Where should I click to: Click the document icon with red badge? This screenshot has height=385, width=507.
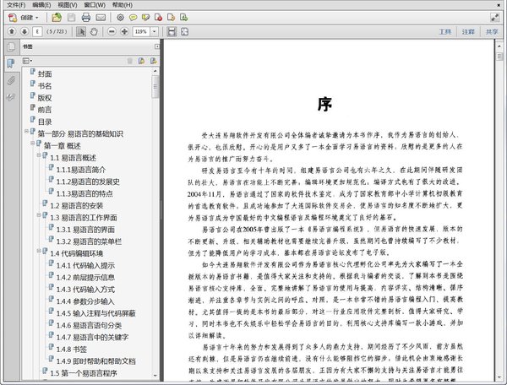[158, 18]
